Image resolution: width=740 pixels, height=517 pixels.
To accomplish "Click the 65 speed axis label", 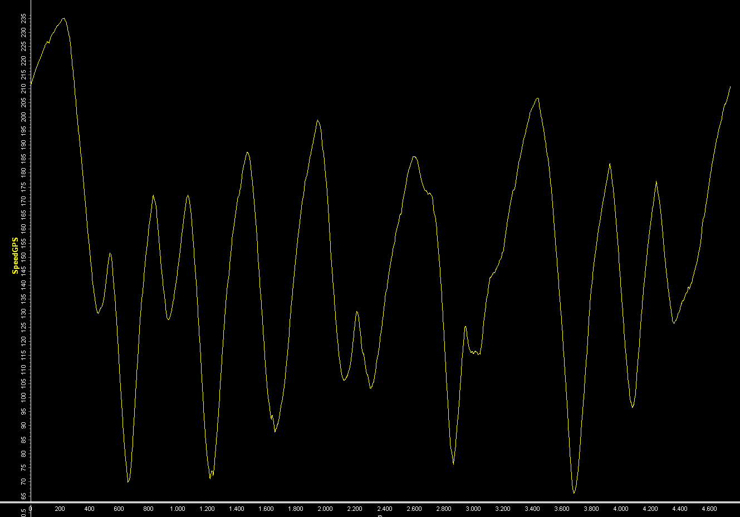I will (23, 496).
